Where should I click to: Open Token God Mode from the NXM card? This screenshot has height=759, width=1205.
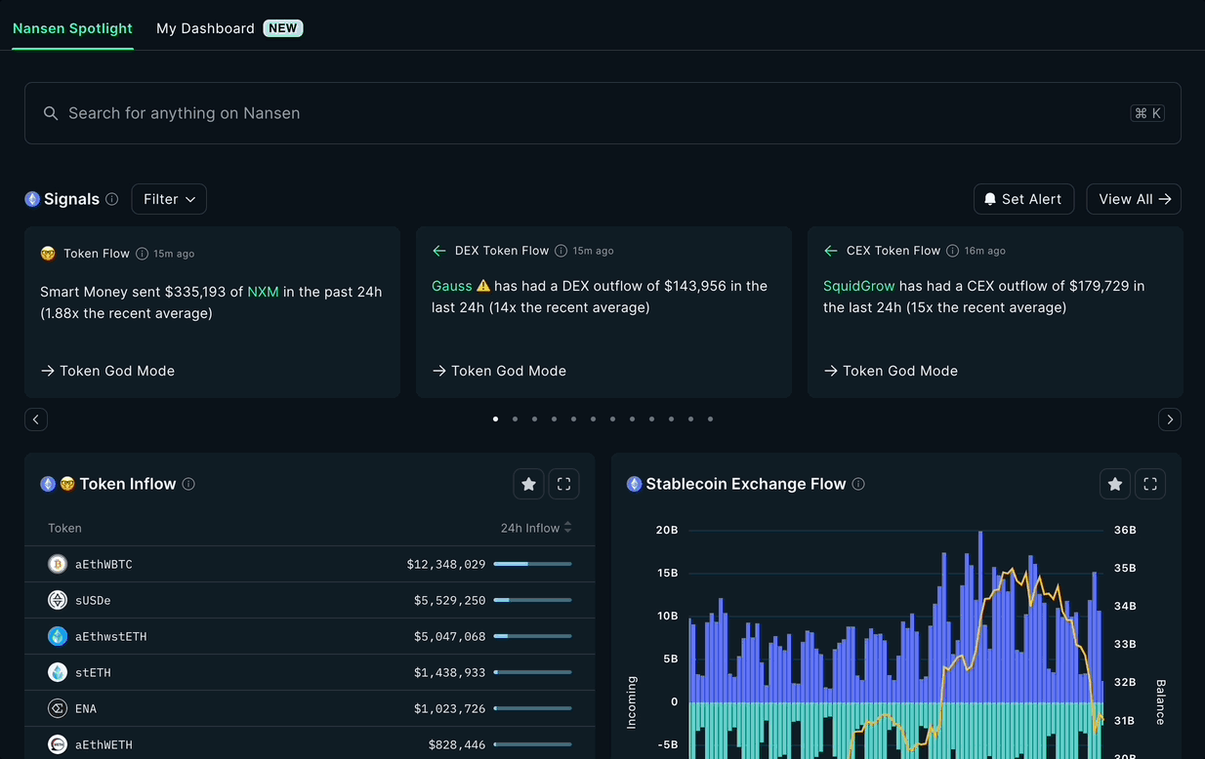coord(107,371)
